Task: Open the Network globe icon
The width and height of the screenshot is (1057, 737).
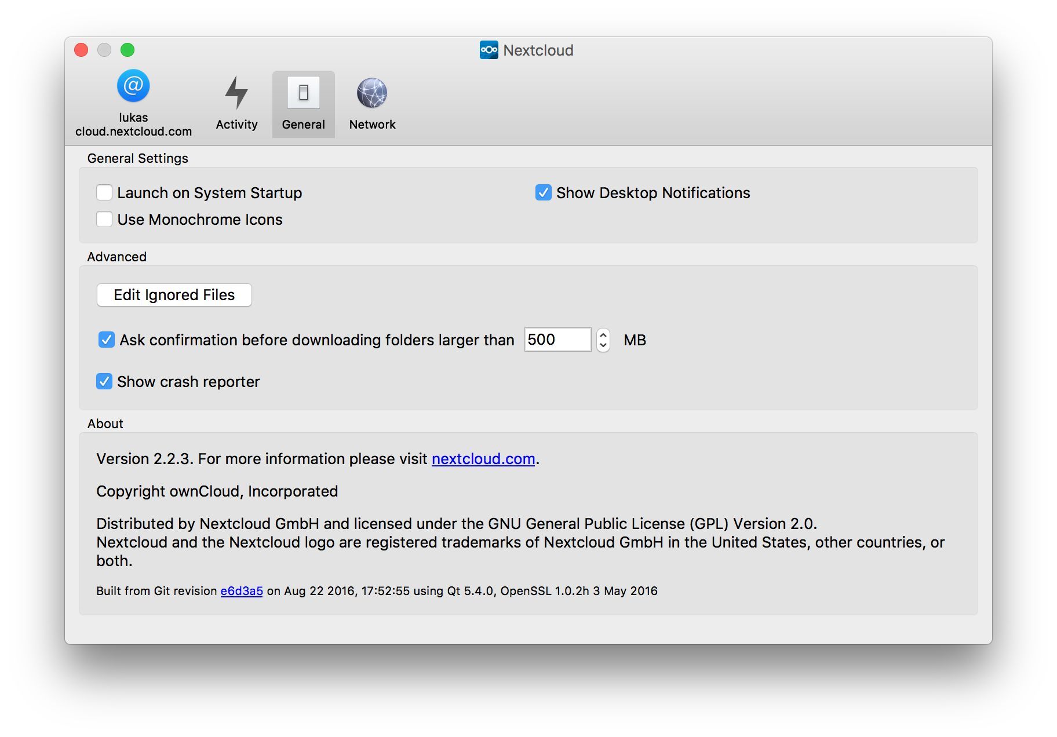Action: [x=371, y=93]
